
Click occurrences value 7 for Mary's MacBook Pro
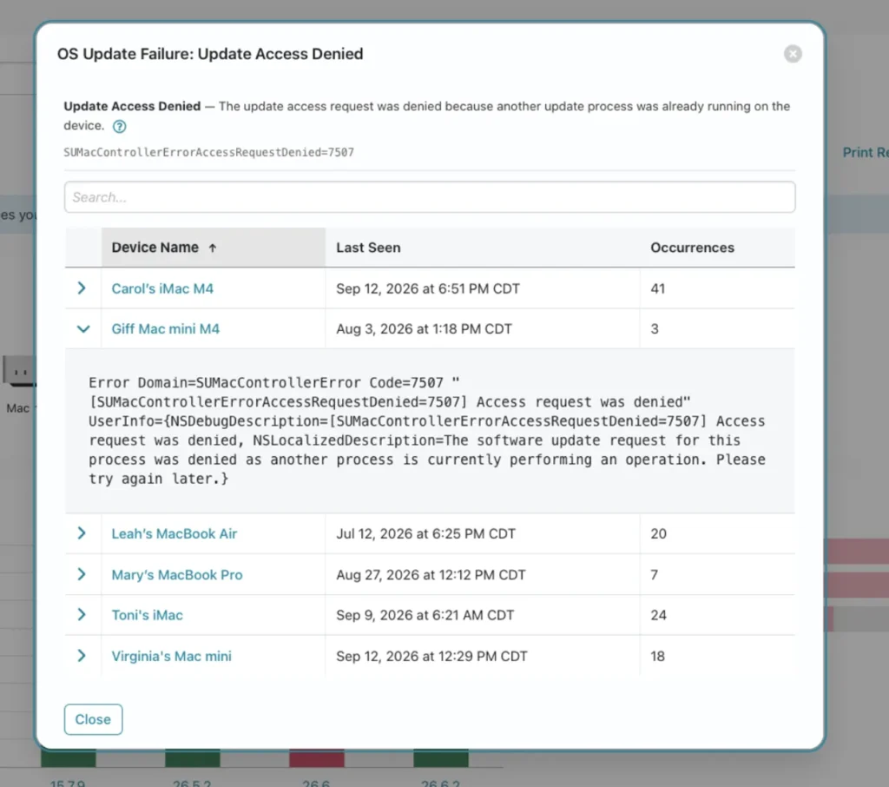(x=655, y=575)
